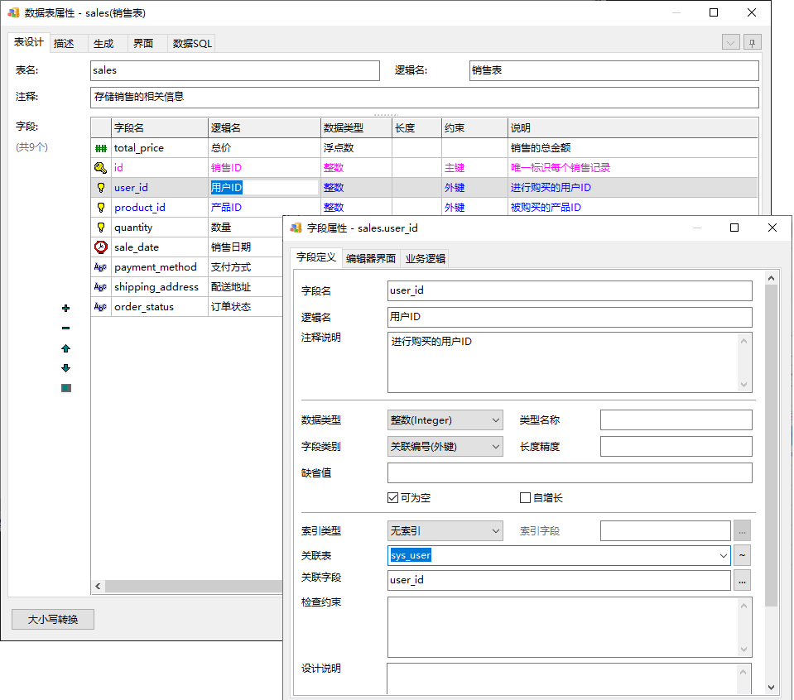This screenshot has width=794, height=700.
Task: Switch to the 数据SQL tab
Action: 192,44
